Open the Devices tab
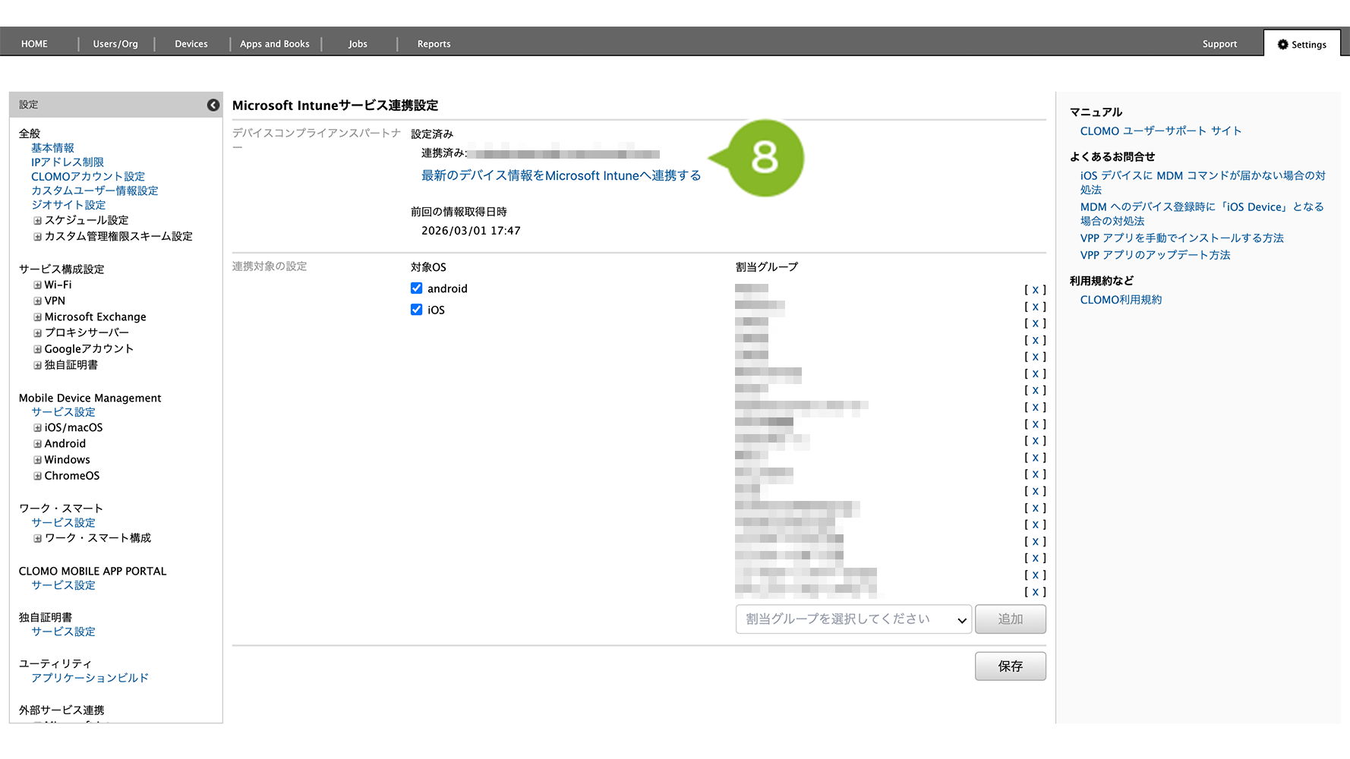 (191, 44)
